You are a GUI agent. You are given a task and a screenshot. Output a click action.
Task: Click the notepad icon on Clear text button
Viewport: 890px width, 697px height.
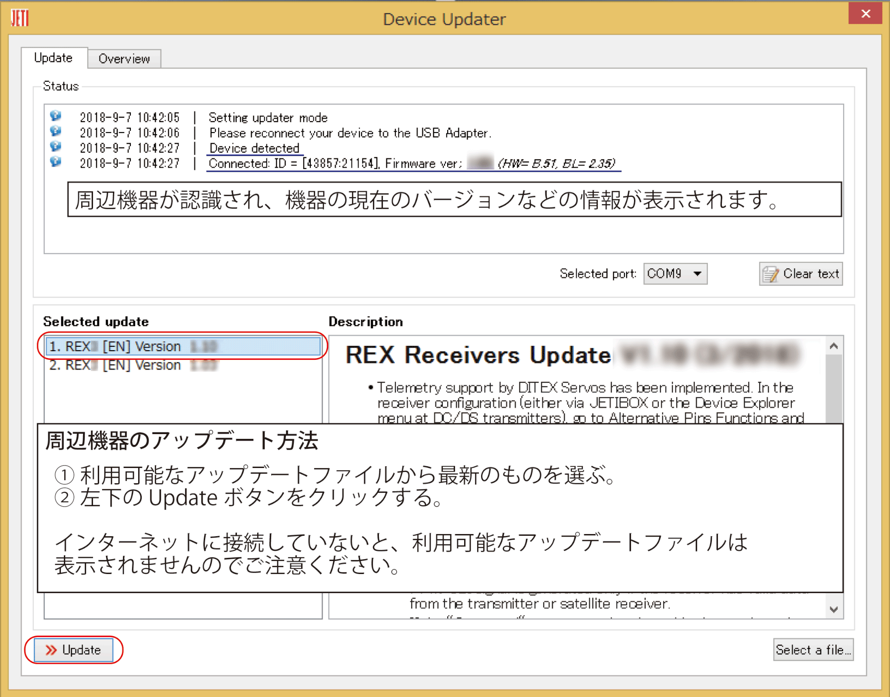coord(771,274)
